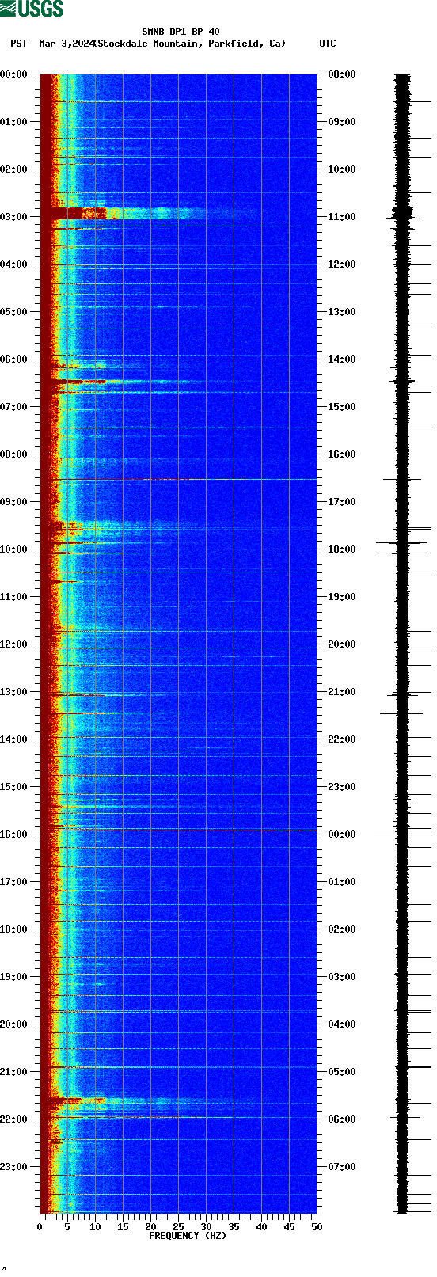Click the 08:00 UTC time label
The height and width of the screenshot is (1277, 437).
(x=342, y=74)
